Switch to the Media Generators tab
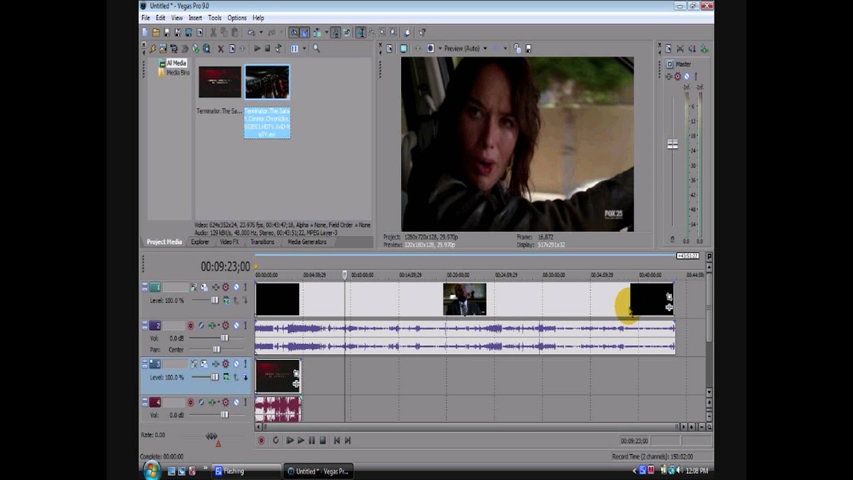The width and height of the screenshot is (853, 480). (307, 242)
